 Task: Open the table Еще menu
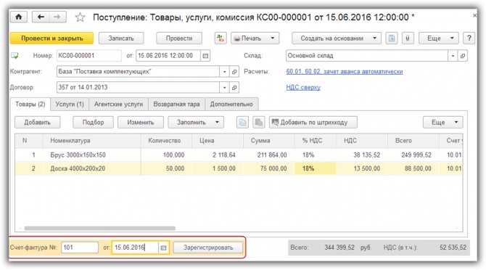point(443,123)
